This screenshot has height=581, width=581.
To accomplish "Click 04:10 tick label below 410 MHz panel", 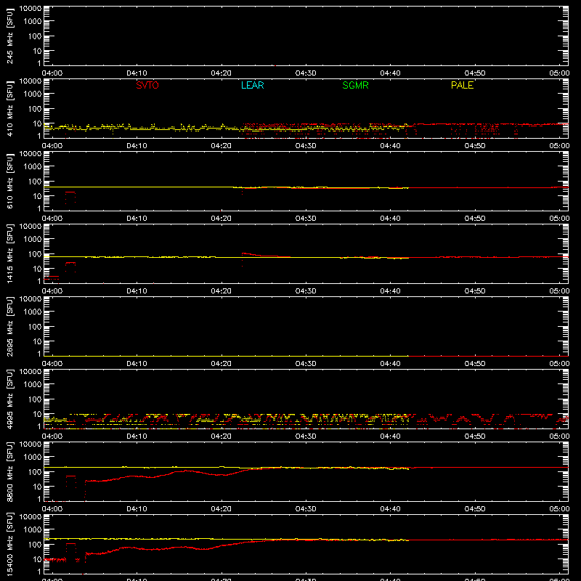I will [137, 146].
